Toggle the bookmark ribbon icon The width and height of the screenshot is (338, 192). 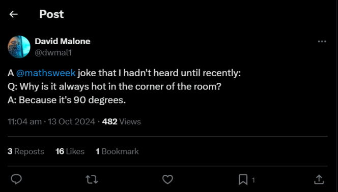pos(243,179)
